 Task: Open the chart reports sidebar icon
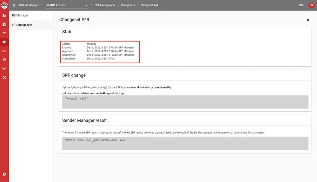pos(4,69)
